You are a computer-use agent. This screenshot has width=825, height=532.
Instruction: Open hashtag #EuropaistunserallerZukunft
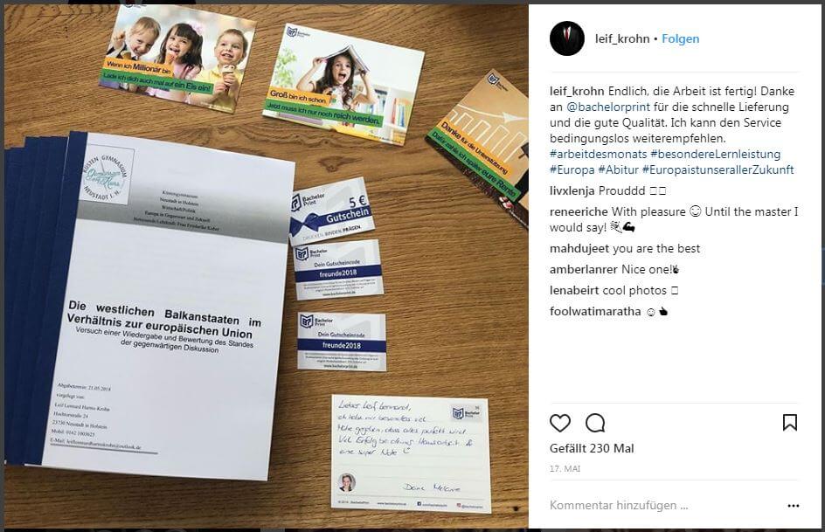tap(718, 169)
